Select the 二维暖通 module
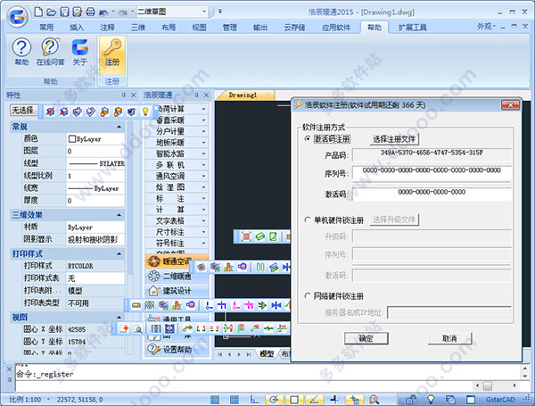 (177, 276)
